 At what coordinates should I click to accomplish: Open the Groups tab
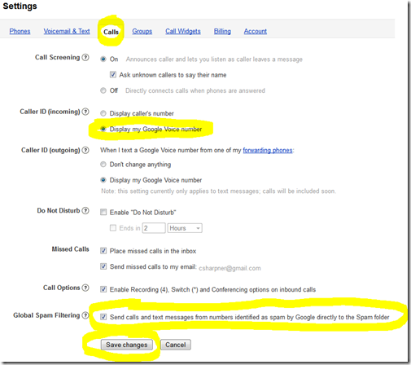click(142, 31)
